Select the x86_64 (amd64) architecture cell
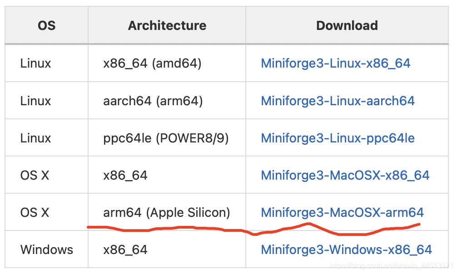Screen dimensions: 457x274 click(152, 64)
